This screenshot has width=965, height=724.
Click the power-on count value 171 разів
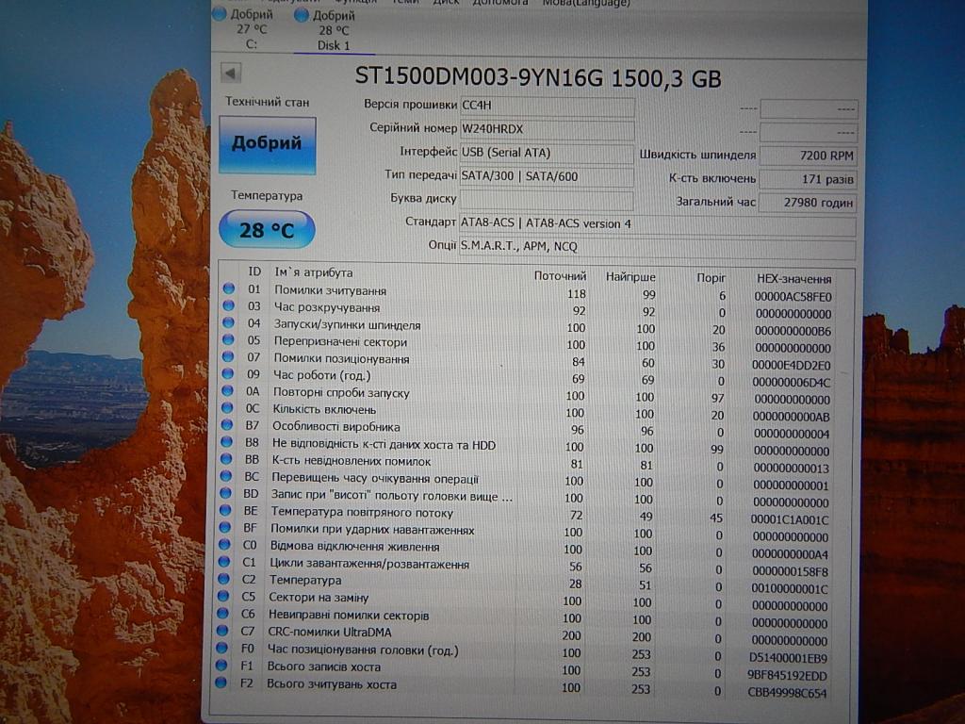click(x=808, y=179)
